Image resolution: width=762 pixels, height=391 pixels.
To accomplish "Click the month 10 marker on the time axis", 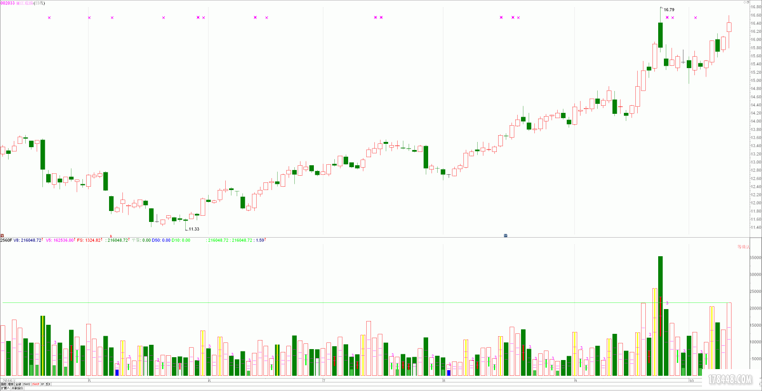I will pyautogui.click(x=691, y=381).
